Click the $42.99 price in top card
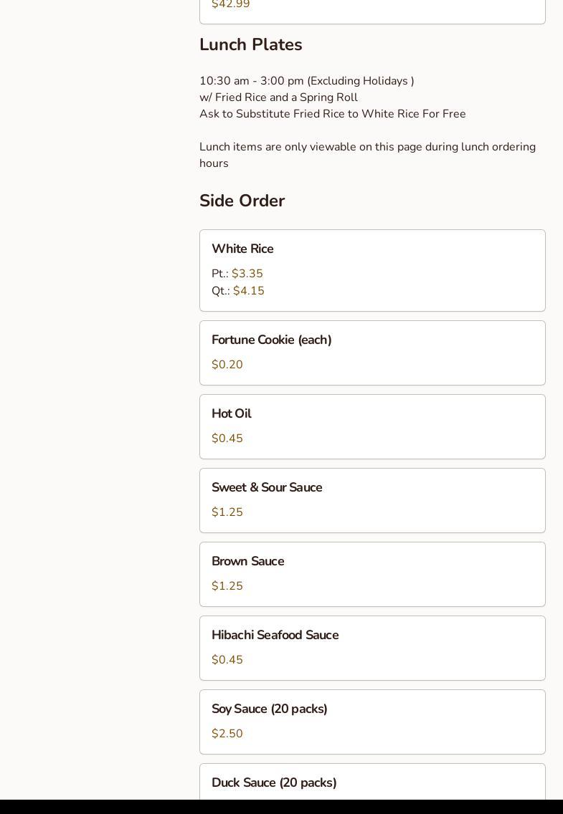 (231, 5)
